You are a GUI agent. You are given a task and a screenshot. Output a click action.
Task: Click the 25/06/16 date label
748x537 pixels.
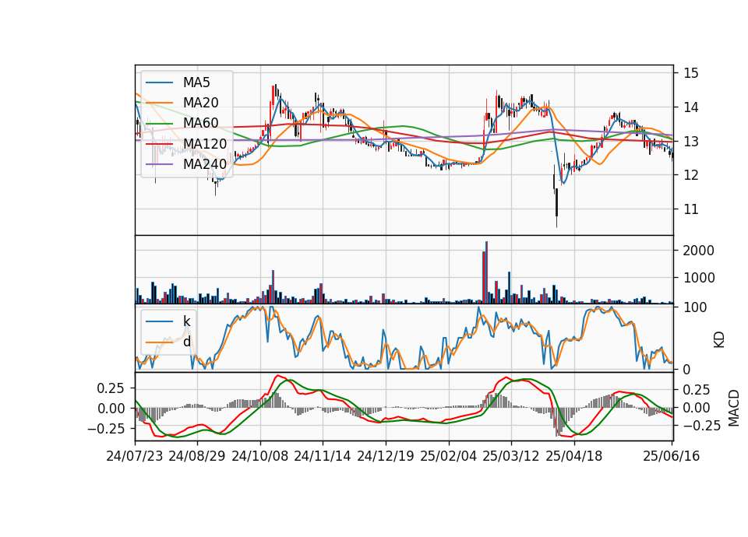pyautogui.click(x=672, y=456)
